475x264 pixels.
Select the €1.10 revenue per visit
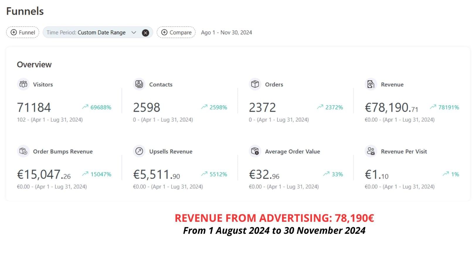(377, 174)
